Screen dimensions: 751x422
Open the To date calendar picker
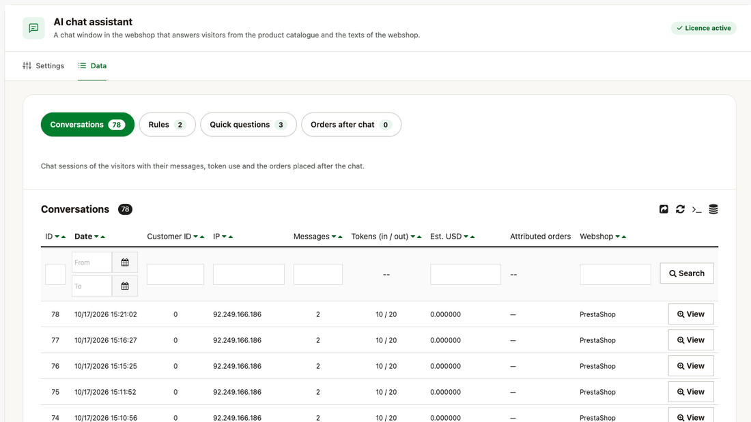click(125, 286)
